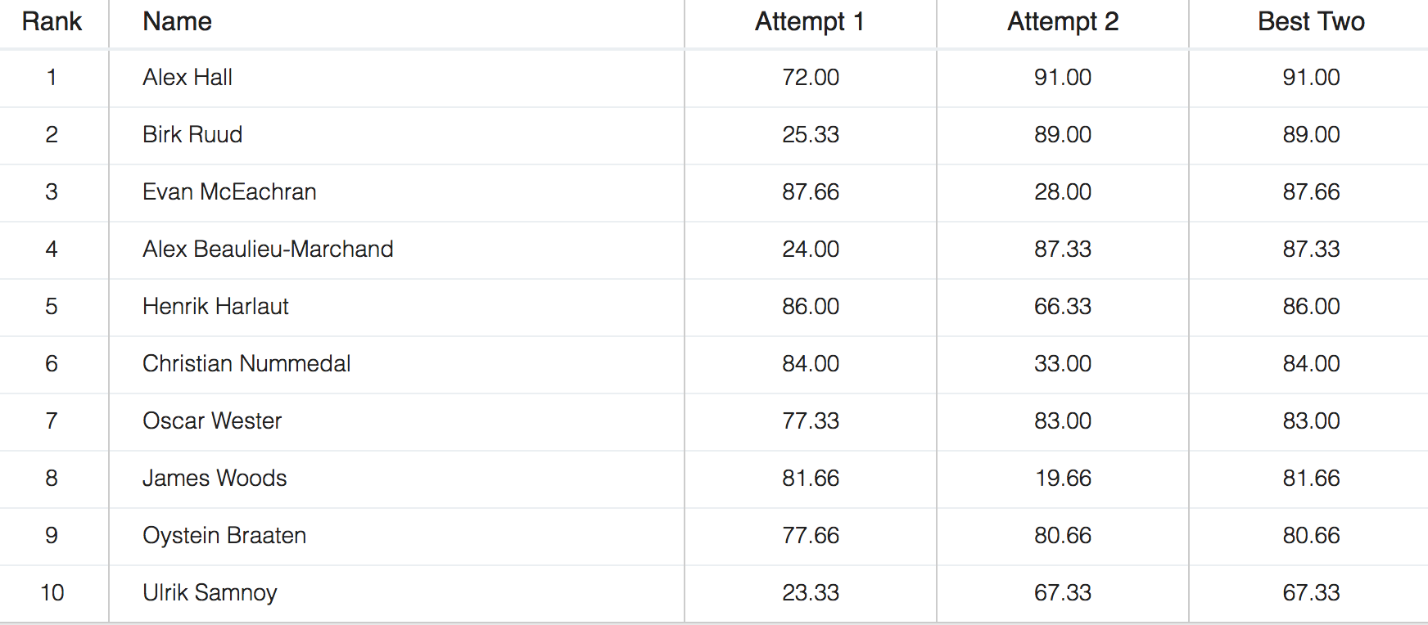
Task: Select the James Woods name cell
Action: point(215,479)
